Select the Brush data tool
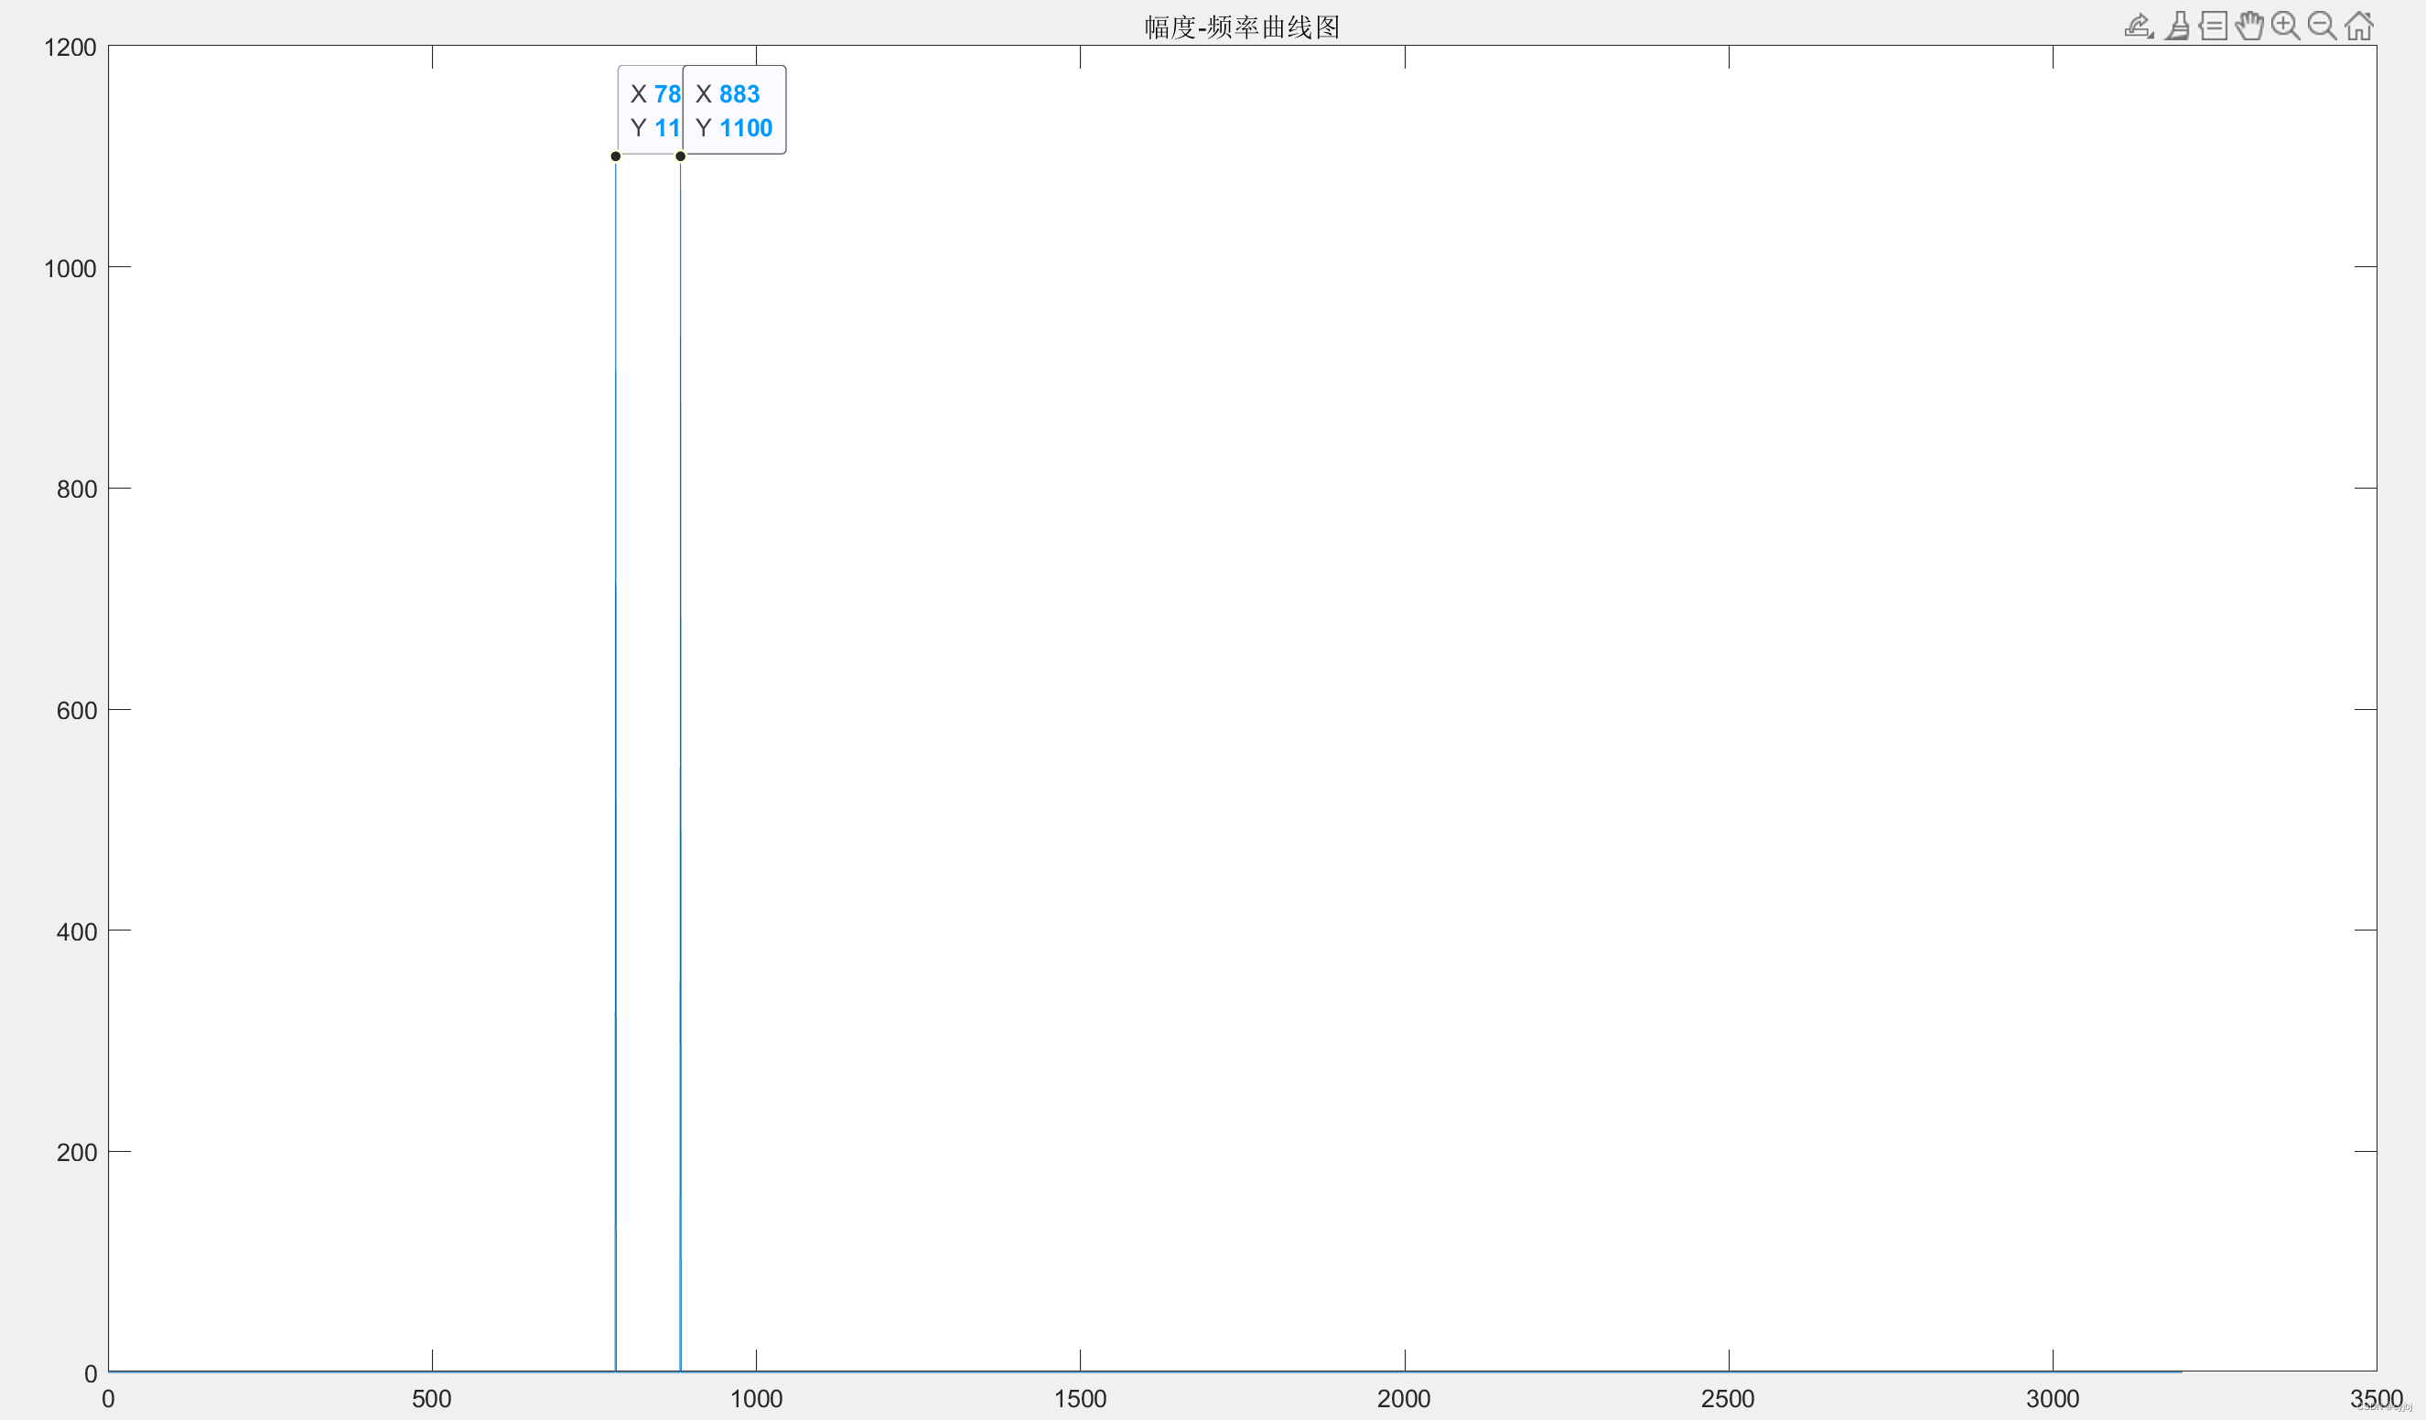Image resolution: width=2426 pixels, height=1420 pixels. point(2178,26)
